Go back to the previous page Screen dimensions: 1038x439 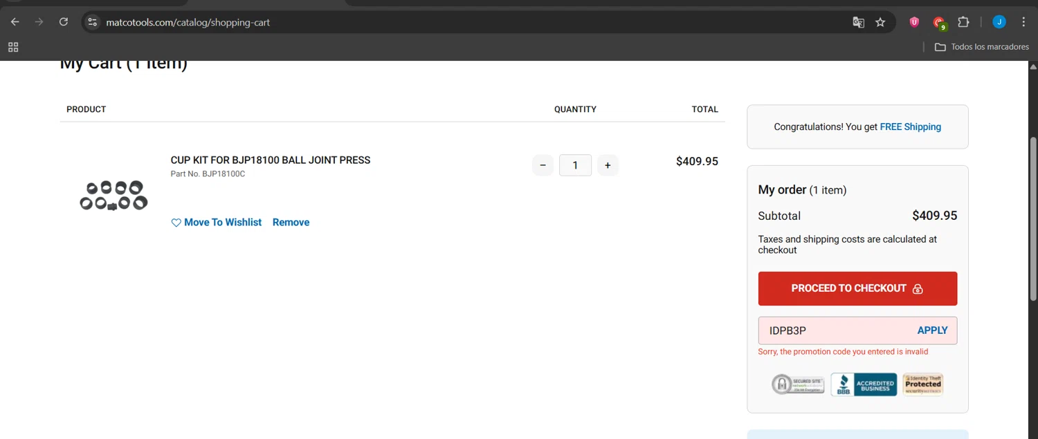(x=15, y=22)
